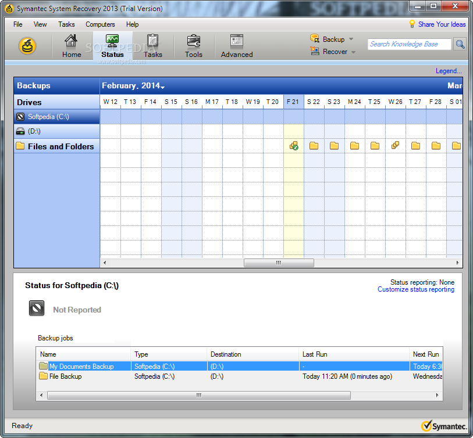Open the Legend link
The image size is (473, 438).
coord(449,71)
